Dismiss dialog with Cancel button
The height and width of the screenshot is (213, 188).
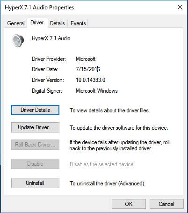(x=166, y=204)
